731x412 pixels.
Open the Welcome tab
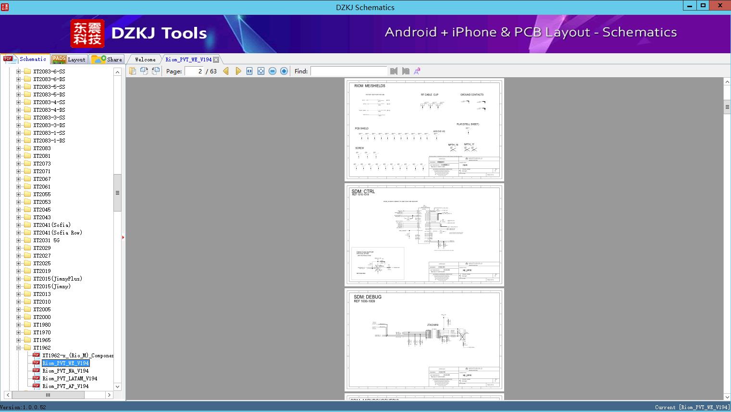[145, 59]
